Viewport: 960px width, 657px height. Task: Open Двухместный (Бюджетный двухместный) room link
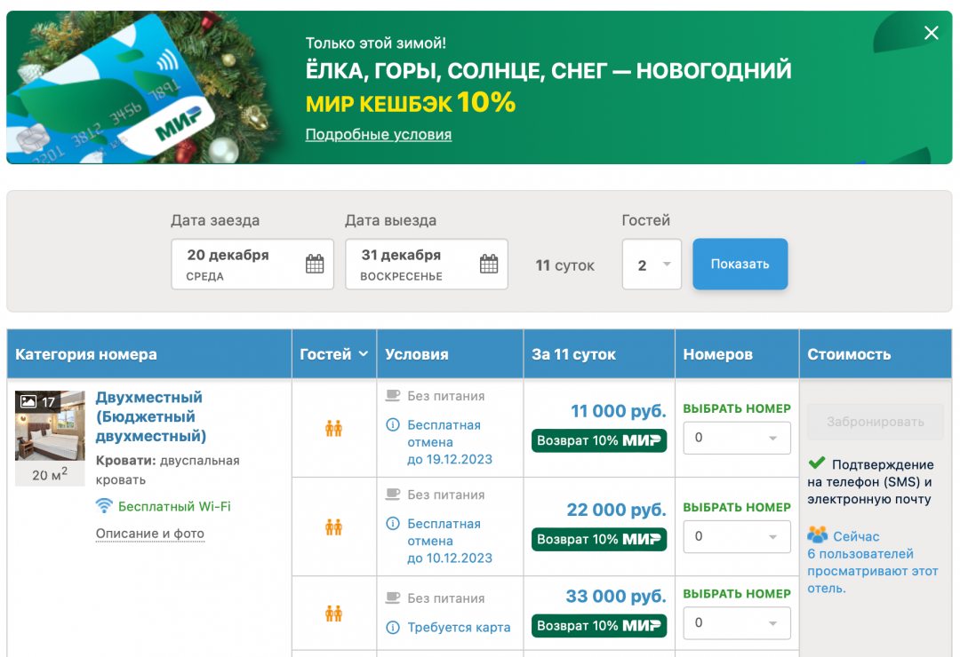click(150, 416)
